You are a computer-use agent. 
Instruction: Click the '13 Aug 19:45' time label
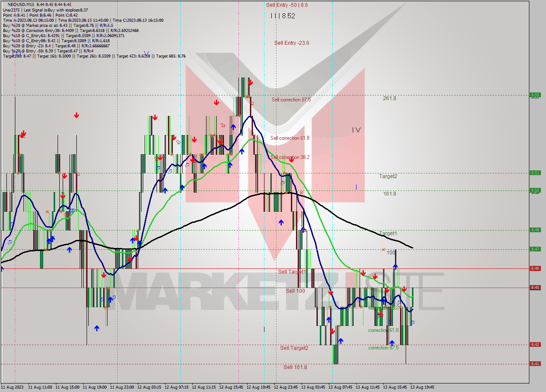tap(422, 387)
